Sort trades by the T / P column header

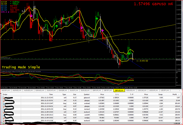(132, 95)
